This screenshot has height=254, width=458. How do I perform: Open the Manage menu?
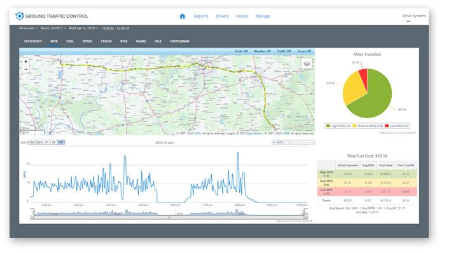point(263,16)
